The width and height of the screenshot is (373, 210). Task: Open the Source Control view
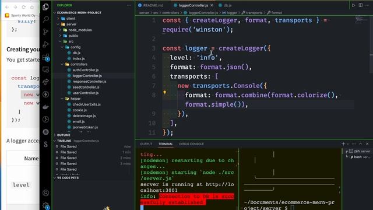coord(45,32)
